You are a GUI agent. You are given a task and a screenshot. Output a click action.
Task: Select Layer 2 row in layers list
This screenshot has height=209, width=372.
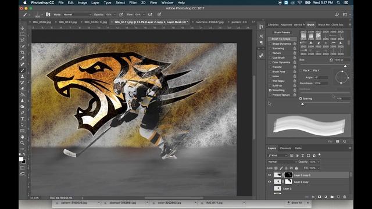[x=308, y=189]
